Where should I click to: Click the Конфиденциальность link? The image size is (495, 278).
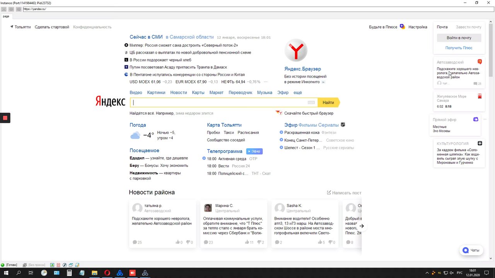(x=92, y=27)
